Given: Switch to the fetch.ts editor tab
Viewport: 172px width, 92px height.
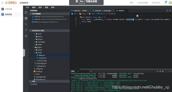Looking at the screenshot, I should click(x=121, y=11).
